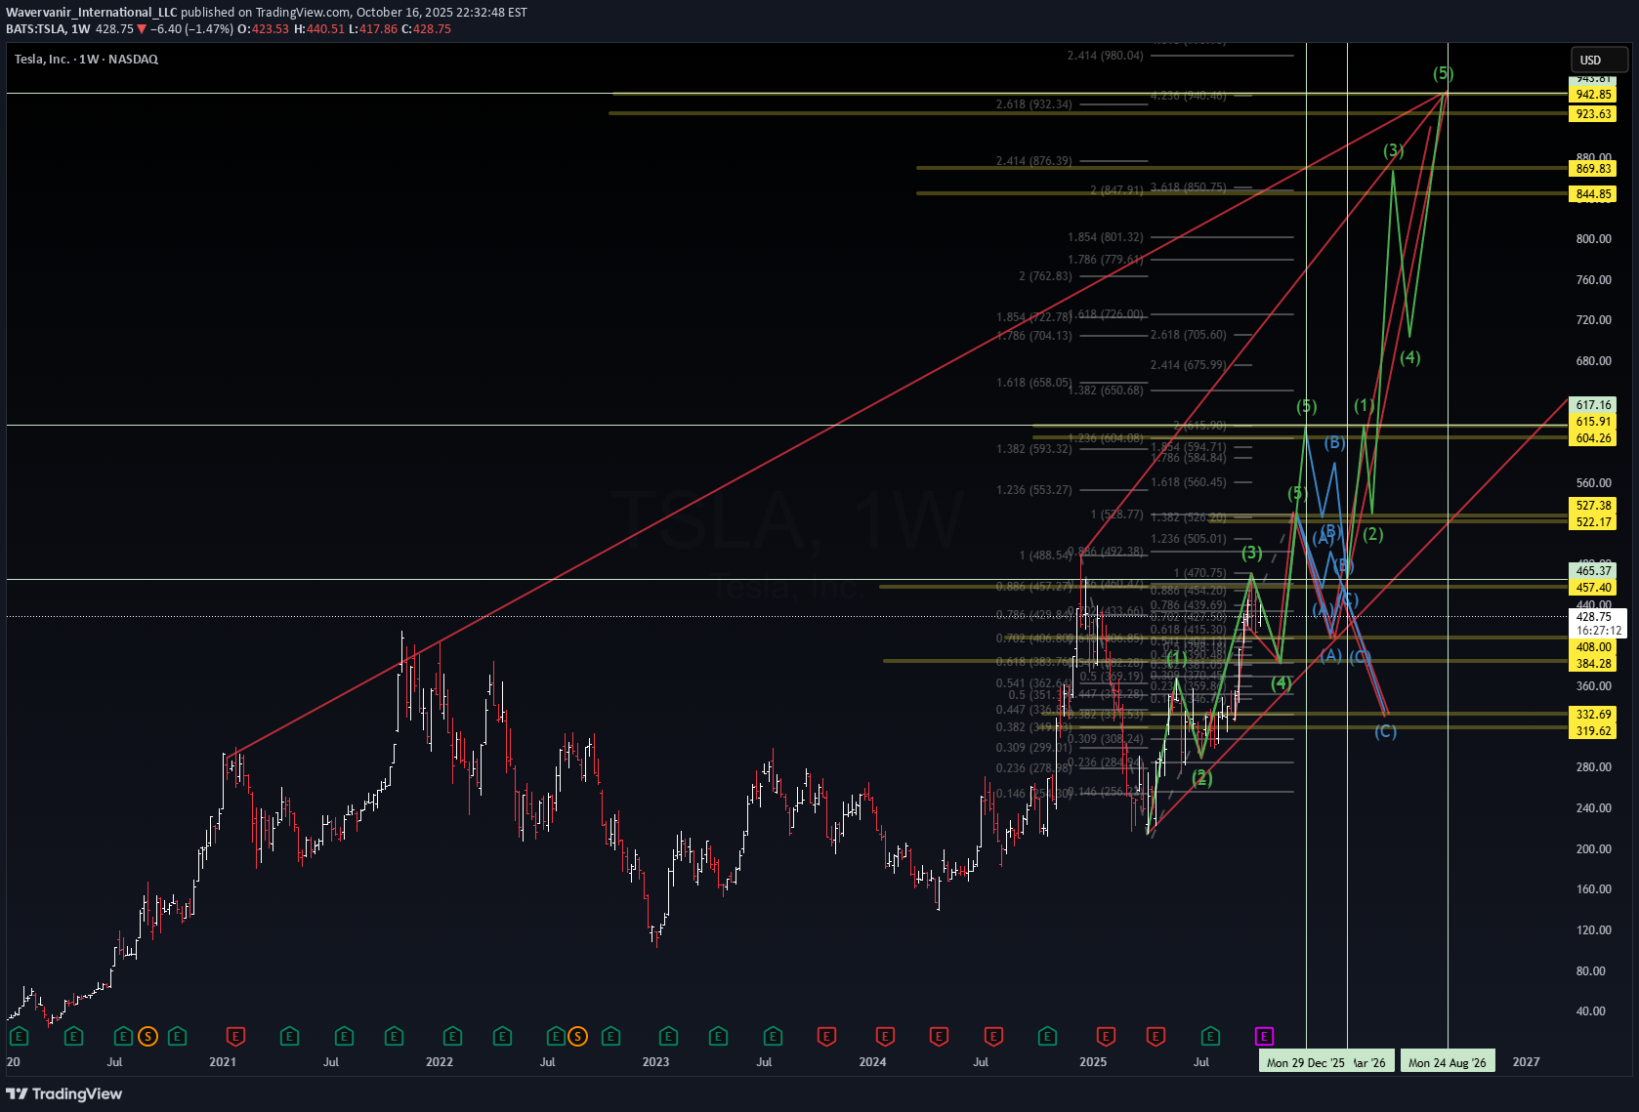This screenshot has height=1112, width=1639.
Task: Click the 2027 label on the time axis
Action: pyautogui.click(x=1526, y=1062)
